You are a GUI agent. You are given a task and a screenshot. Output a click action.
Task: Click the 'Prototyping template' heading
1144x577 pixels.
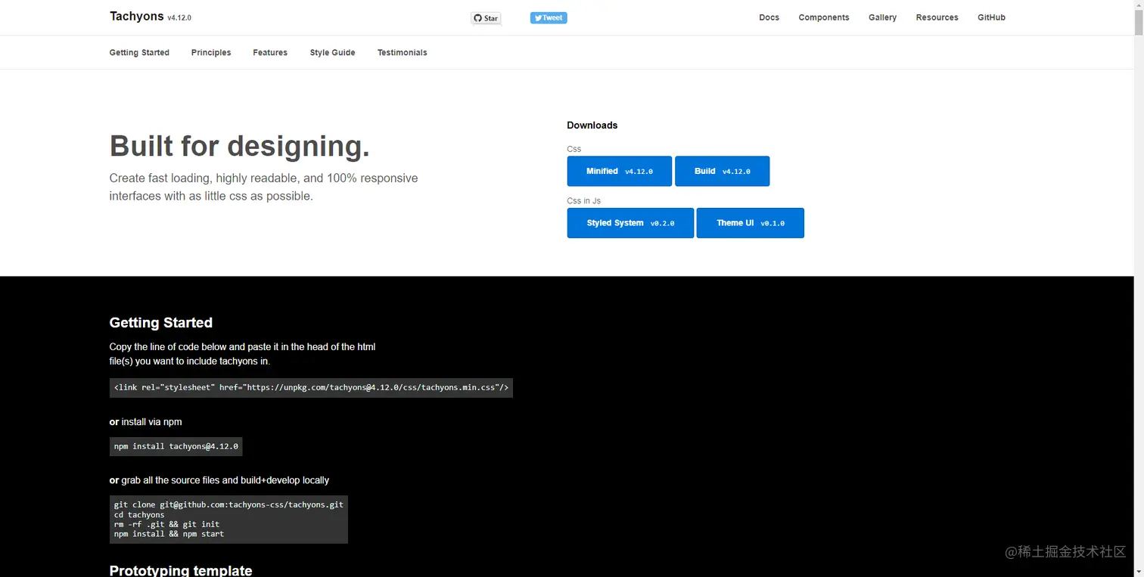[x=181, y=570]
